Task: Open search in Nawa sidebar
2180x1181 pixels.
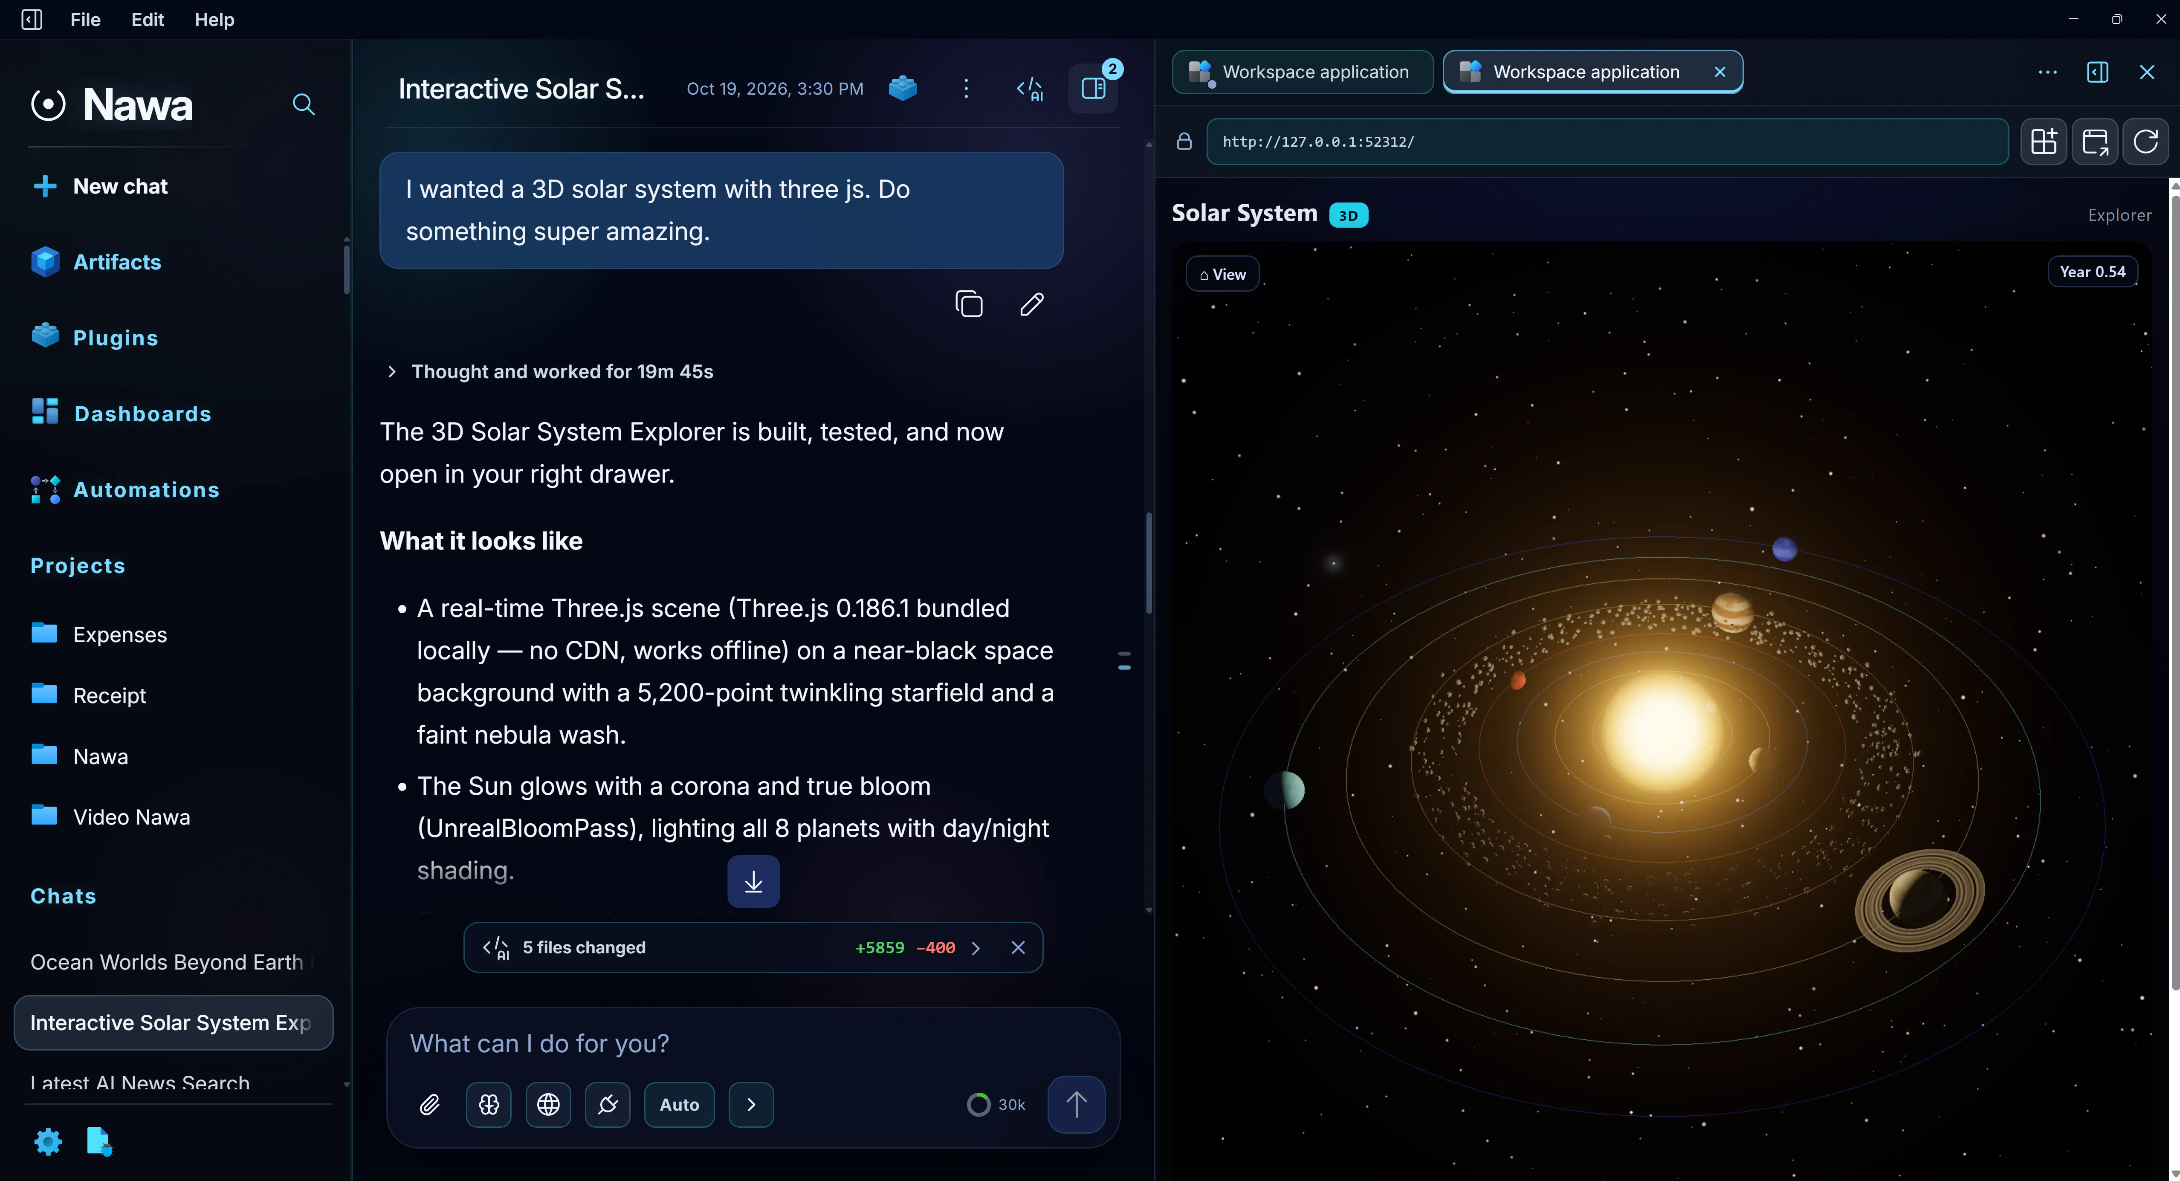Action: point(304,104)
